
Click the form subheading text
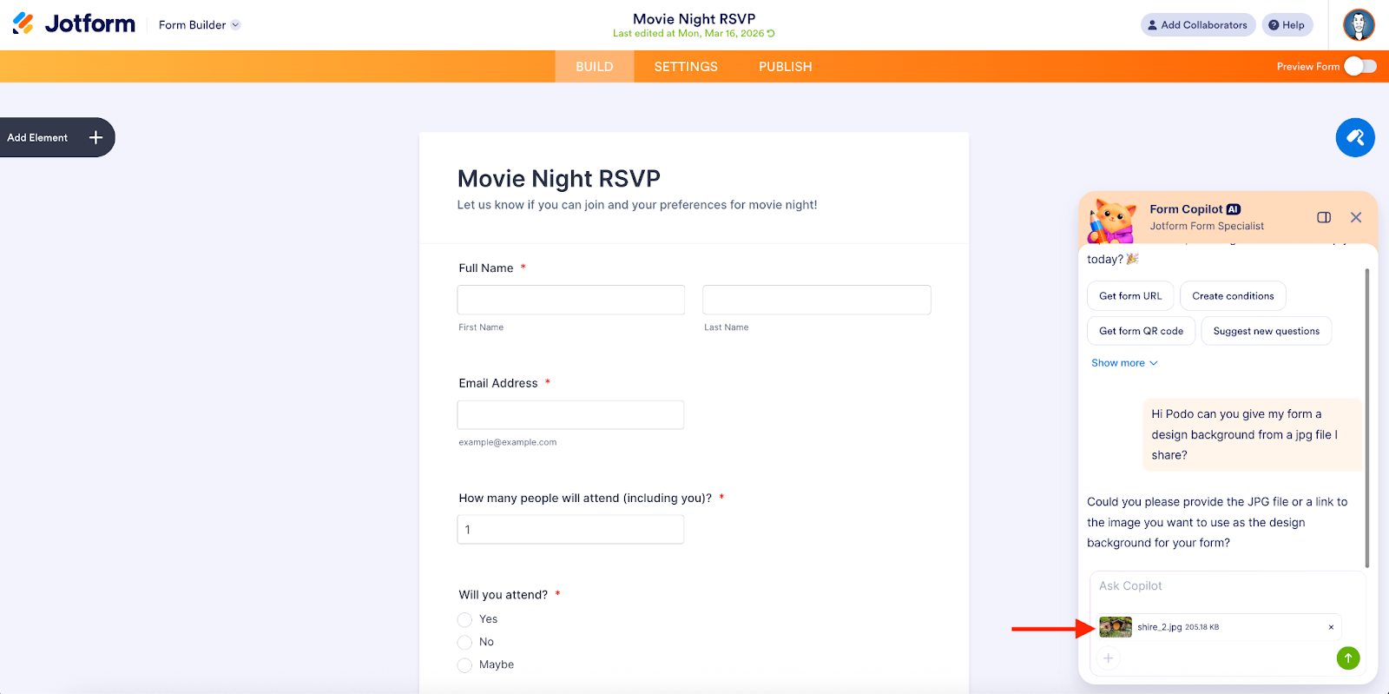pos(637,205)
